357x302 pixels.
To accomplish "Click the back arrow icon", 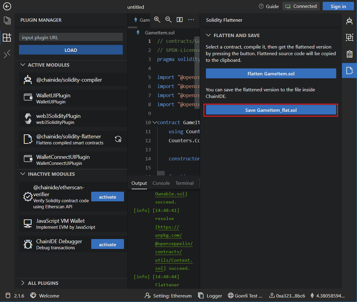I will click(x=7, y=6).
